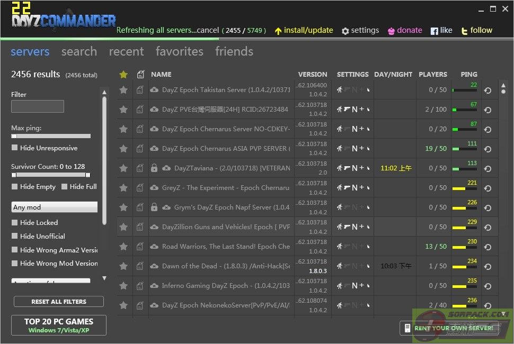Click notes icon for DayZ PVE server row
514x344 pixels.
point(140,110)
